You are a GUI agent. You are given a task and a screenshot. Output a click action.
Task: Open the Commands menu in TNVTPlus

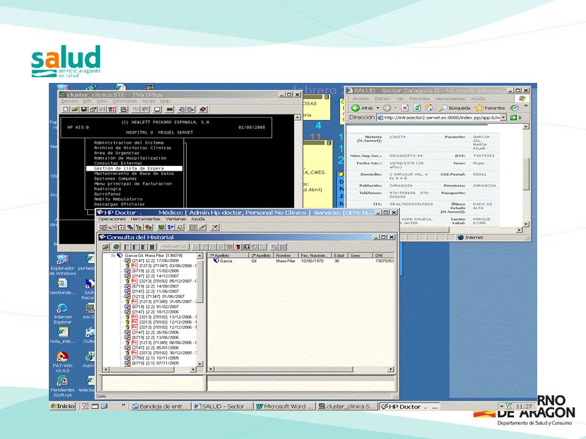(125, 101)
